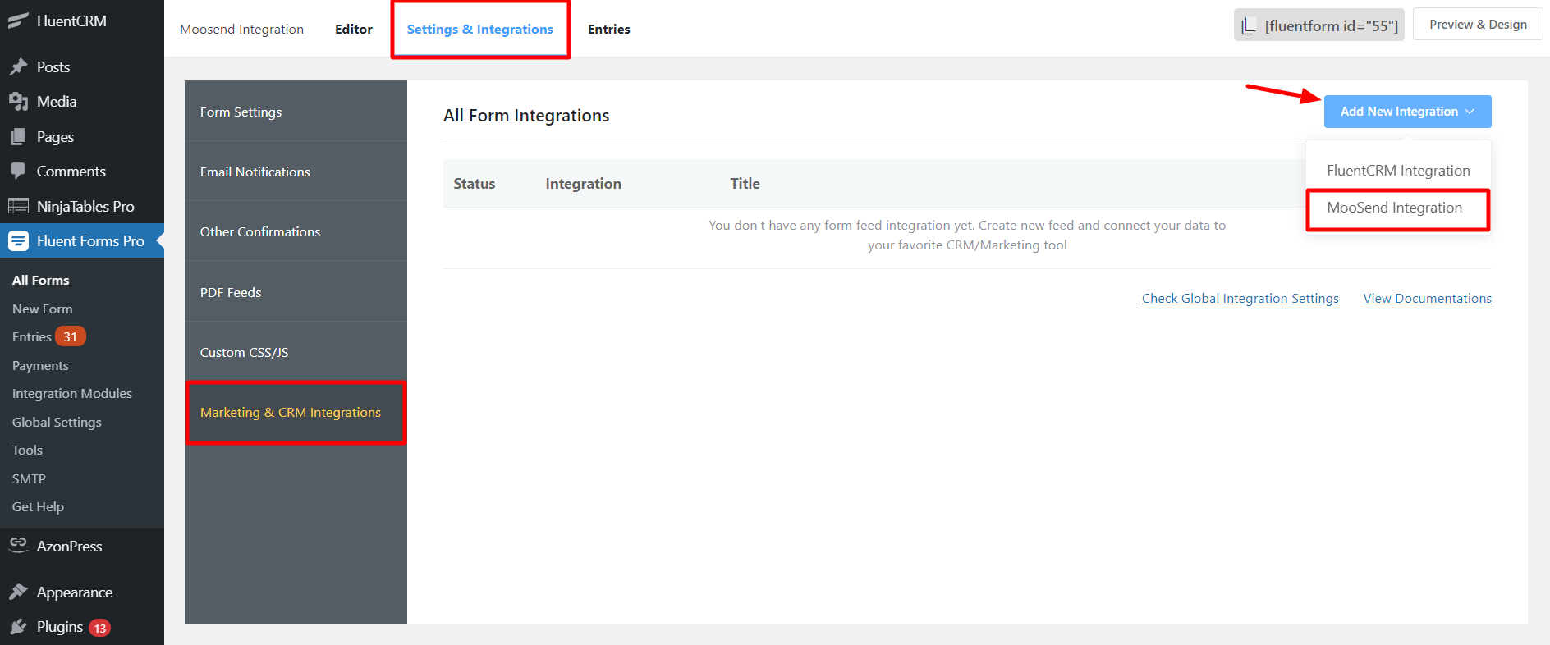Click the FluentCRM logo icon in sidebar
The height and width of the screenshot is (645, 1550).
click(x=18, y=21)
